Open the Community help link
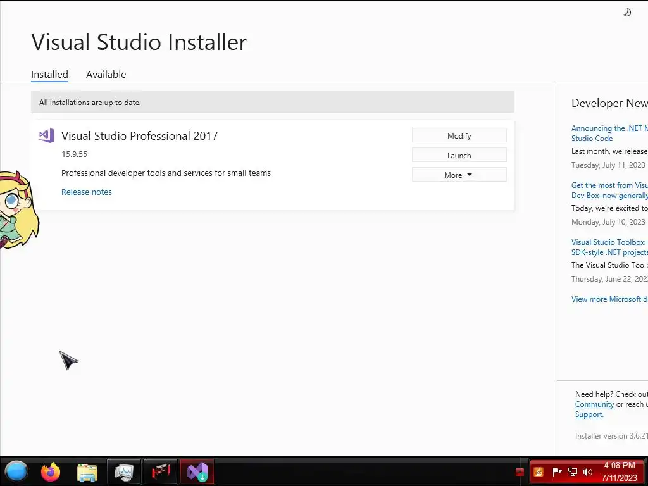 [x=594, y=404]
